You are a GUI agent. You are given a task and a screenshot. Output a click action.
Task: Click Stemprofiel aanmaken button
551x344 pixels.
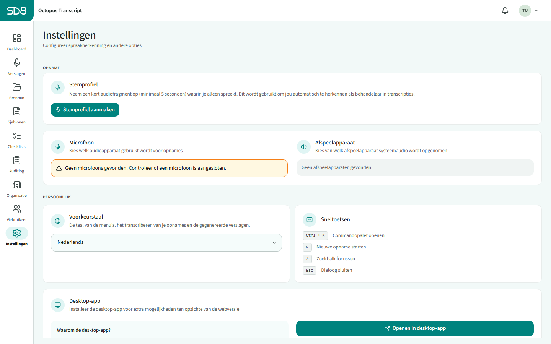[x=85, y=110]
